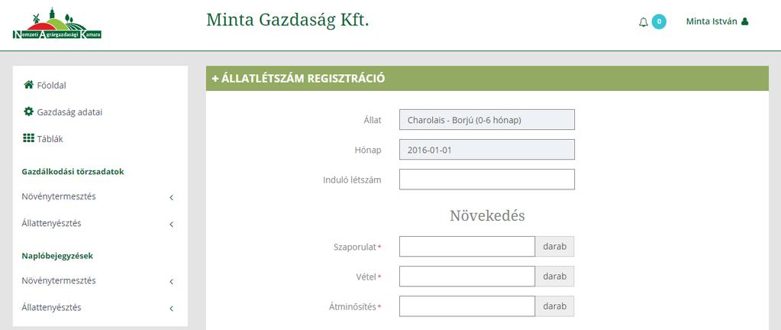Click the gear icon for Gazdaság adatai
This screenshot has width=781, height=330.
pyautogui.click(x=28, y=112)
